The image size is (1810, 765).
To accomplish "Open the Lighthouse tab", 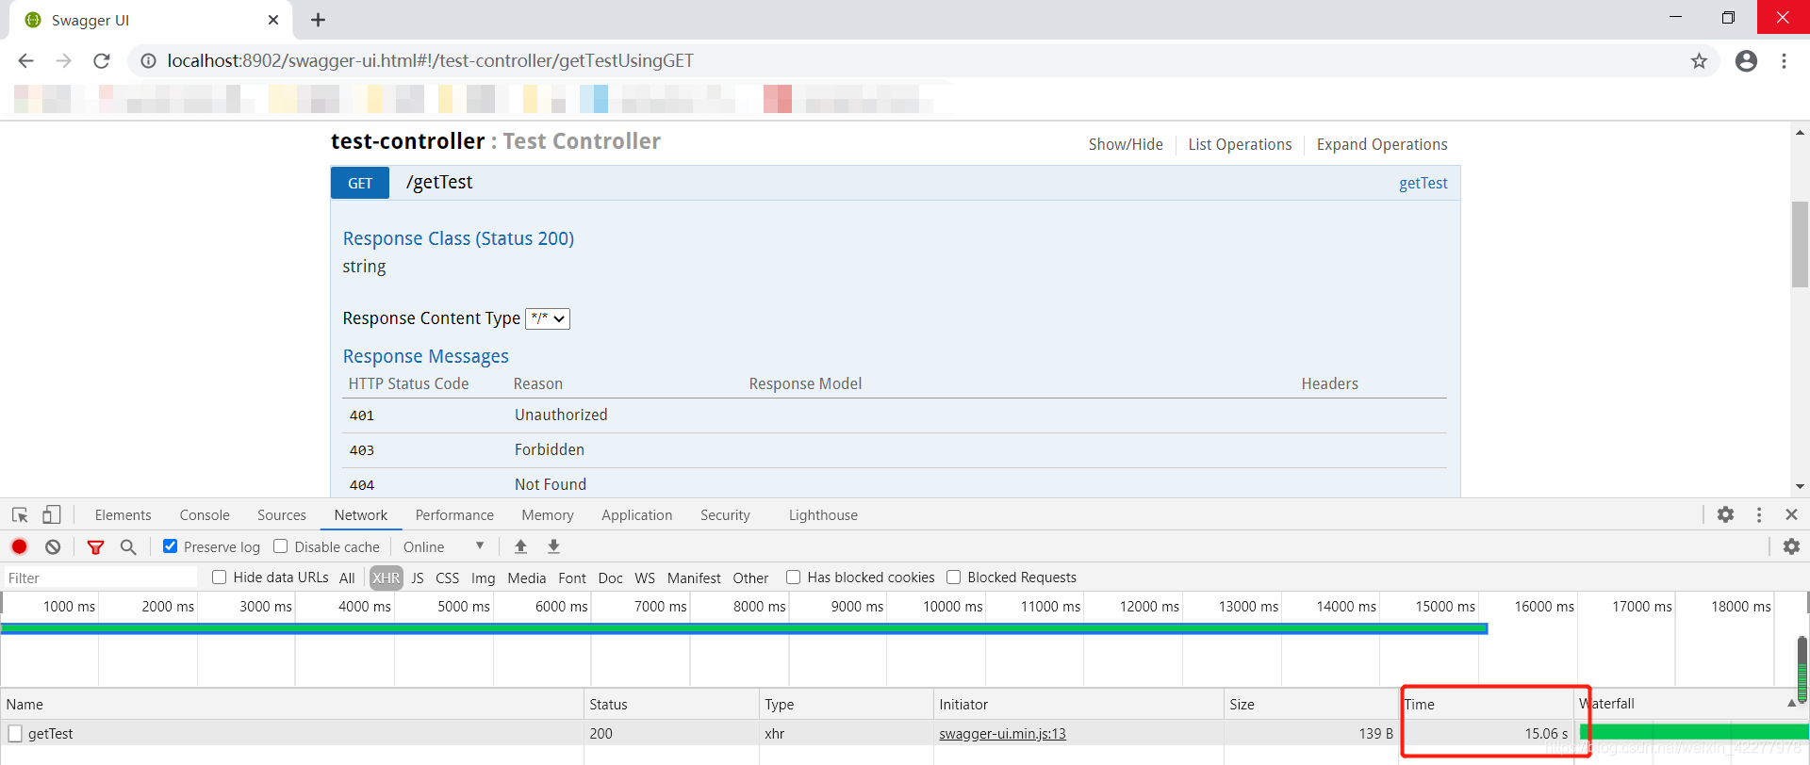I will point(823,515).
